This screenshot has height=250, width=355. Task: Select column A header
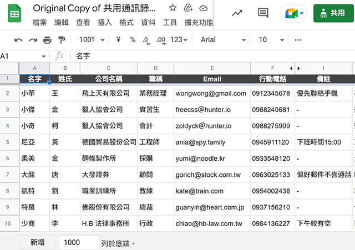click(34, 68)
